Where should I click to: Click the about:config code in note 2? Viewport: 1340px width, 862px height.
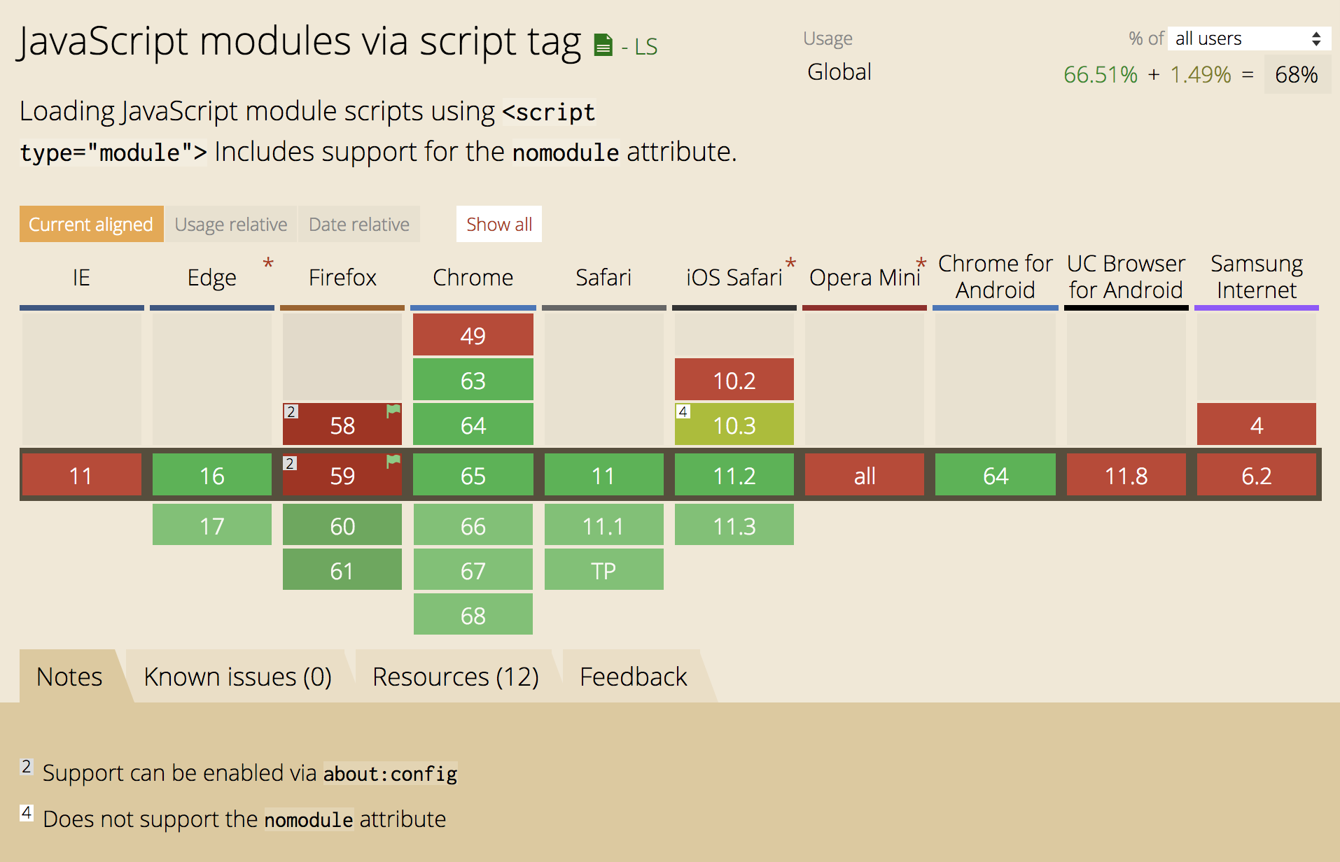pyautogui.click(x=390, y=773)
